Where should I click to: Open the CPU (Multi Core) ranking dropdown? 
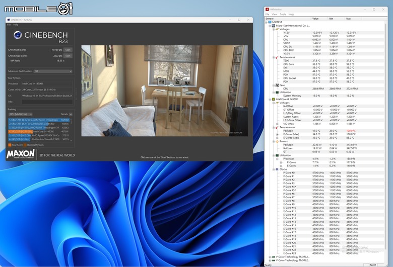pyautogui.click(x=20, y=114)
